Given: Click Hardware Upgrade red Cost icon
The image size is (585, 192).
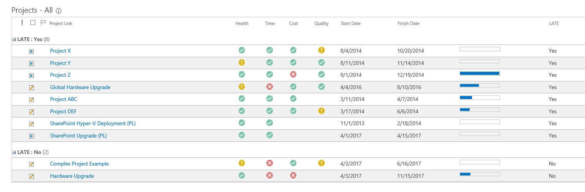Looking at the screenshot, I should pyautogui.click(x=293, y=175).
